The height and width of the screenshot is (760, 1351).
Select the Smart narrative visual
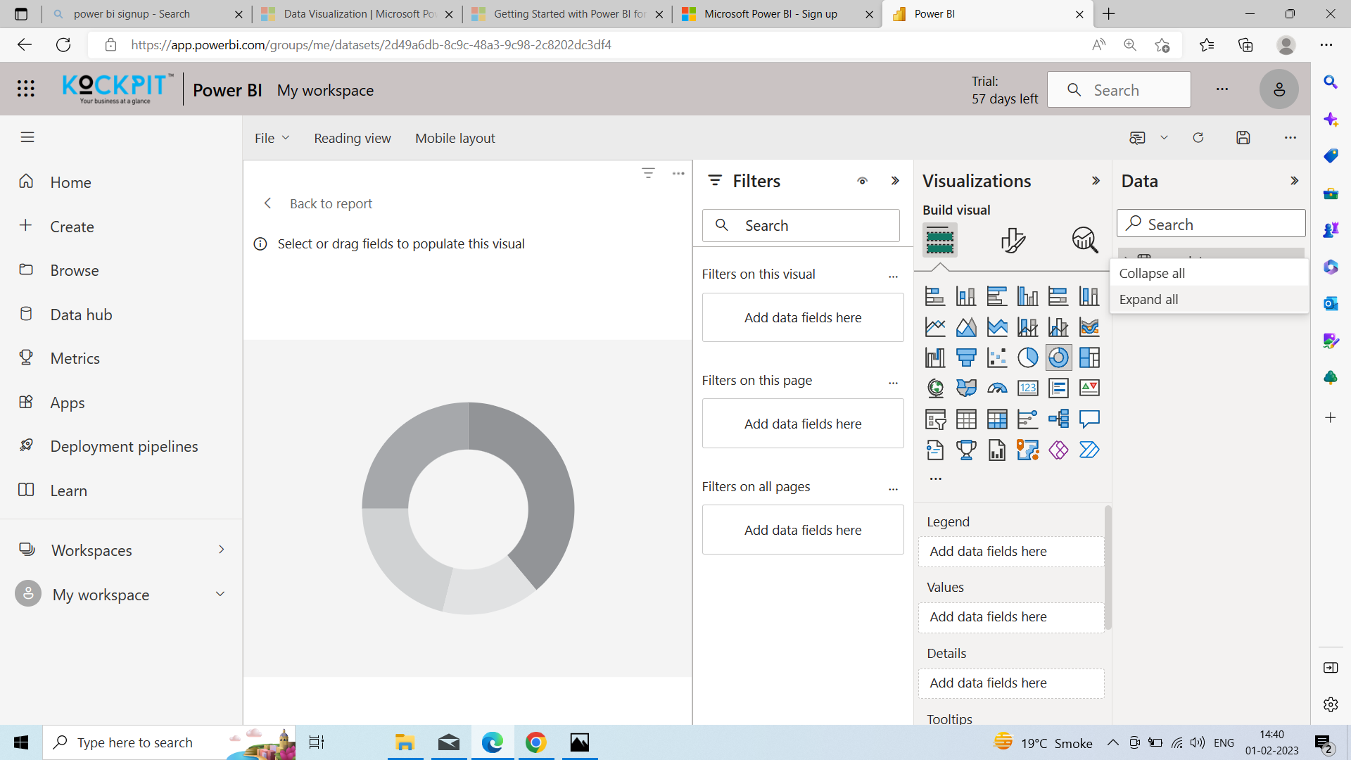935,450
